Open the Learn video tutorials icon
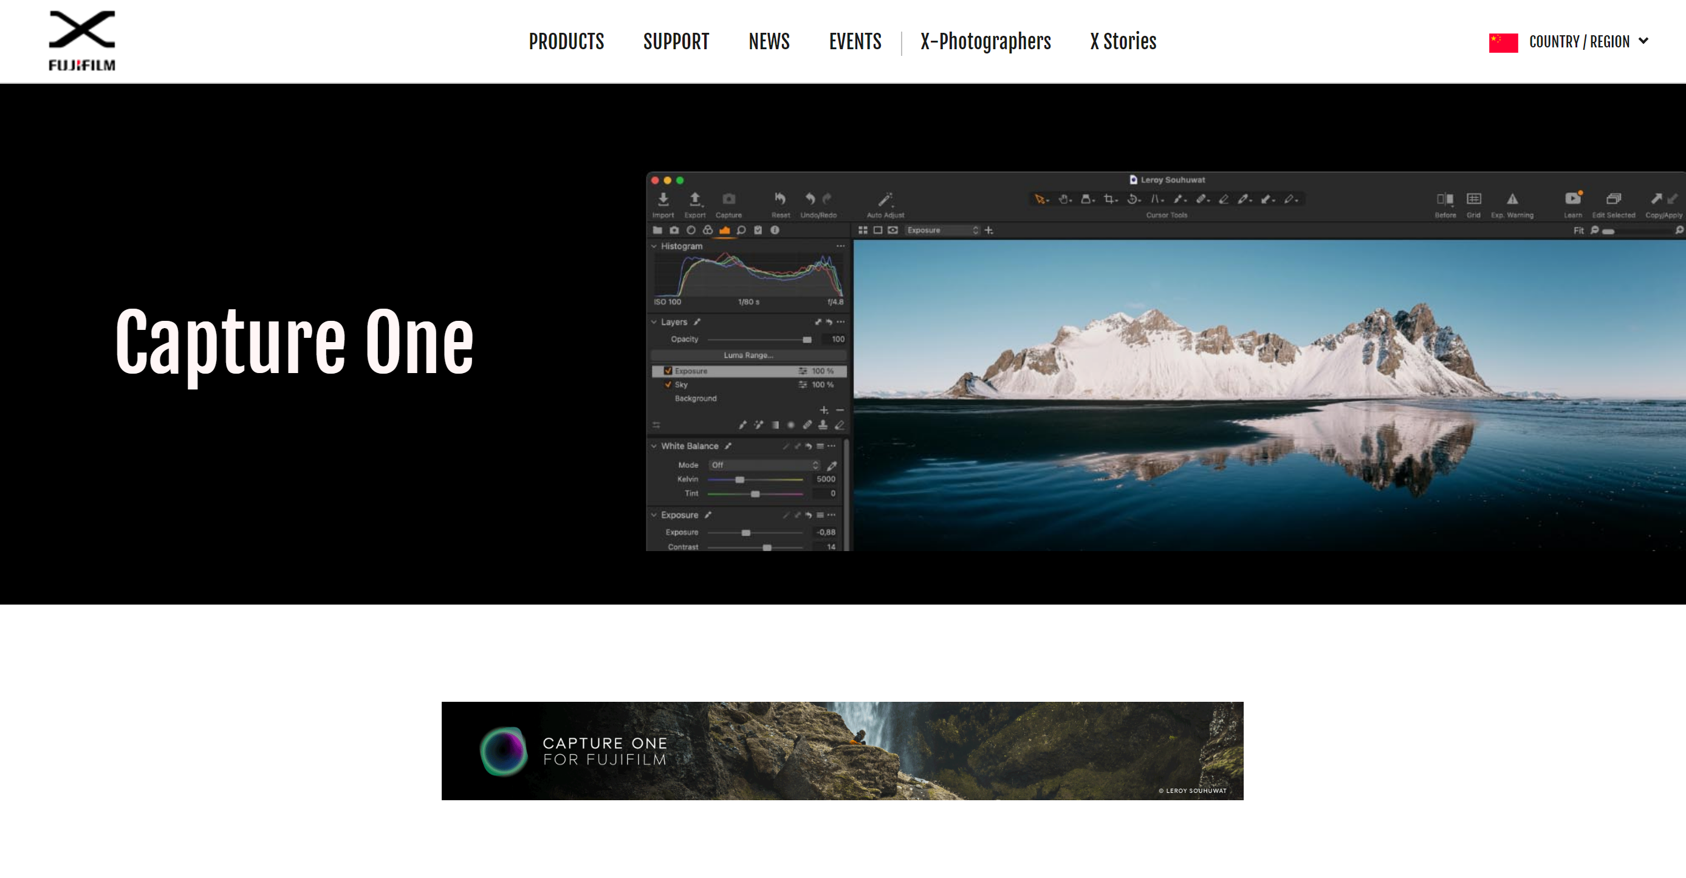Image resolution: width=1686 pixels, height=878 pixels. (1574, 200)
